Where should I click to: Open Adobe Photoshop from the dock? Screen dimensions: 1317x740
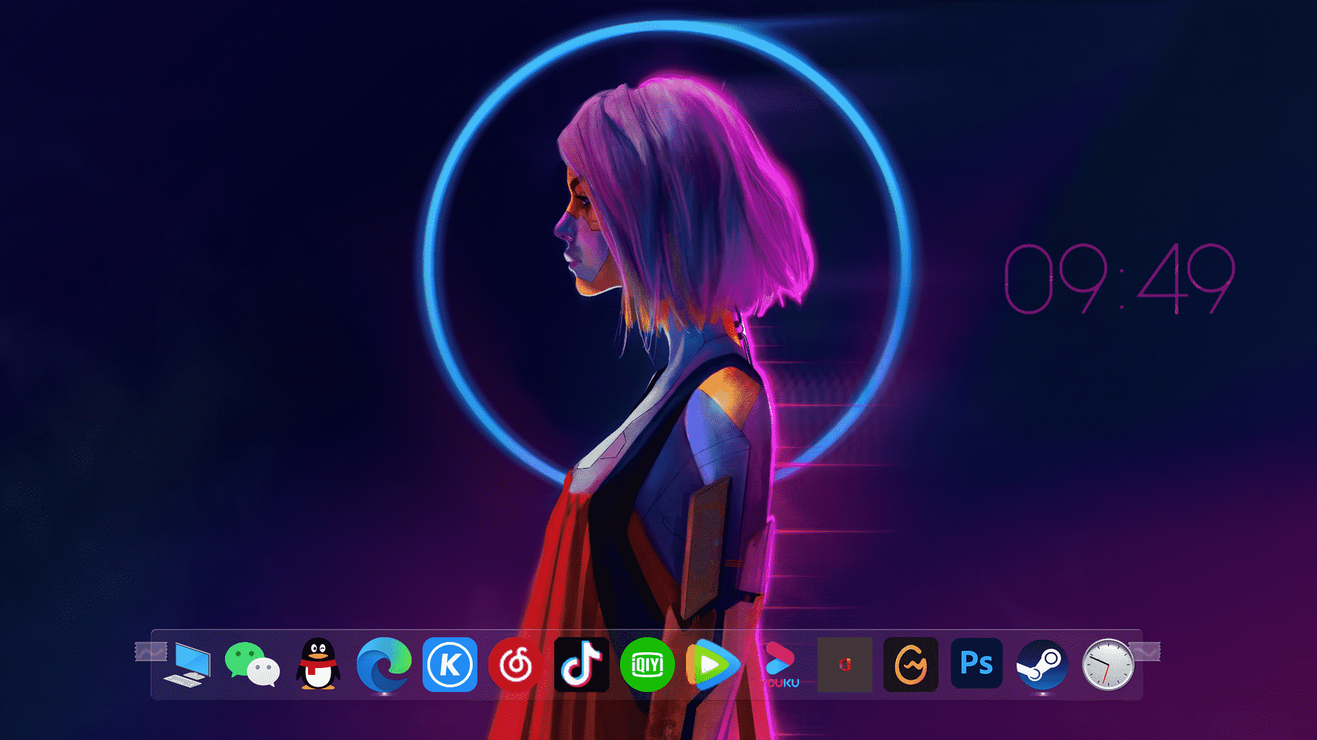point(977,663)
